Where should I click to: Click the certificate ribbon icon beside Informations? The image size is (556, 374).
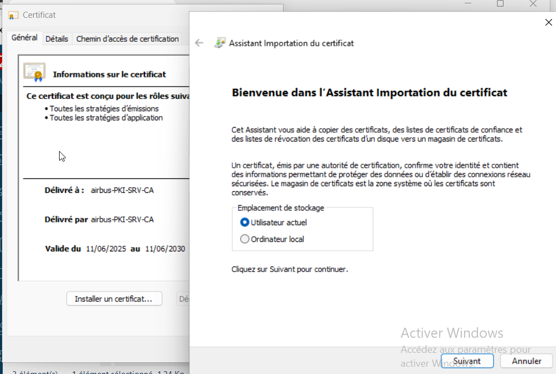click(x=34, y=72)
